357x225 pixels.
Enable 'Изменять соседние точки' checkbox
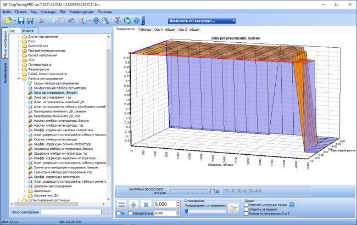(246, 205)
